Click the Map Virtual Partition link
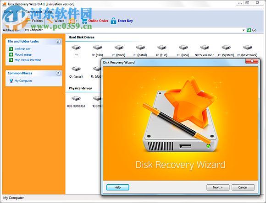The height and width of the screenshot is (203, 266). (x=28, y=60)
